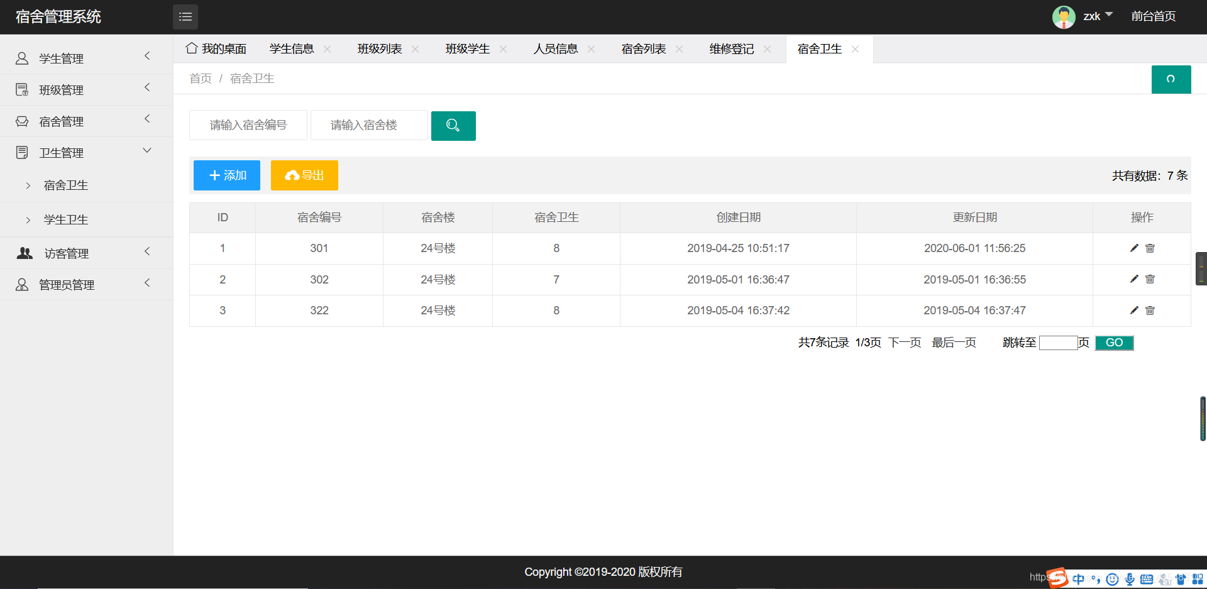Click 首页 in the breadcrumb

[x=201, y=79]
